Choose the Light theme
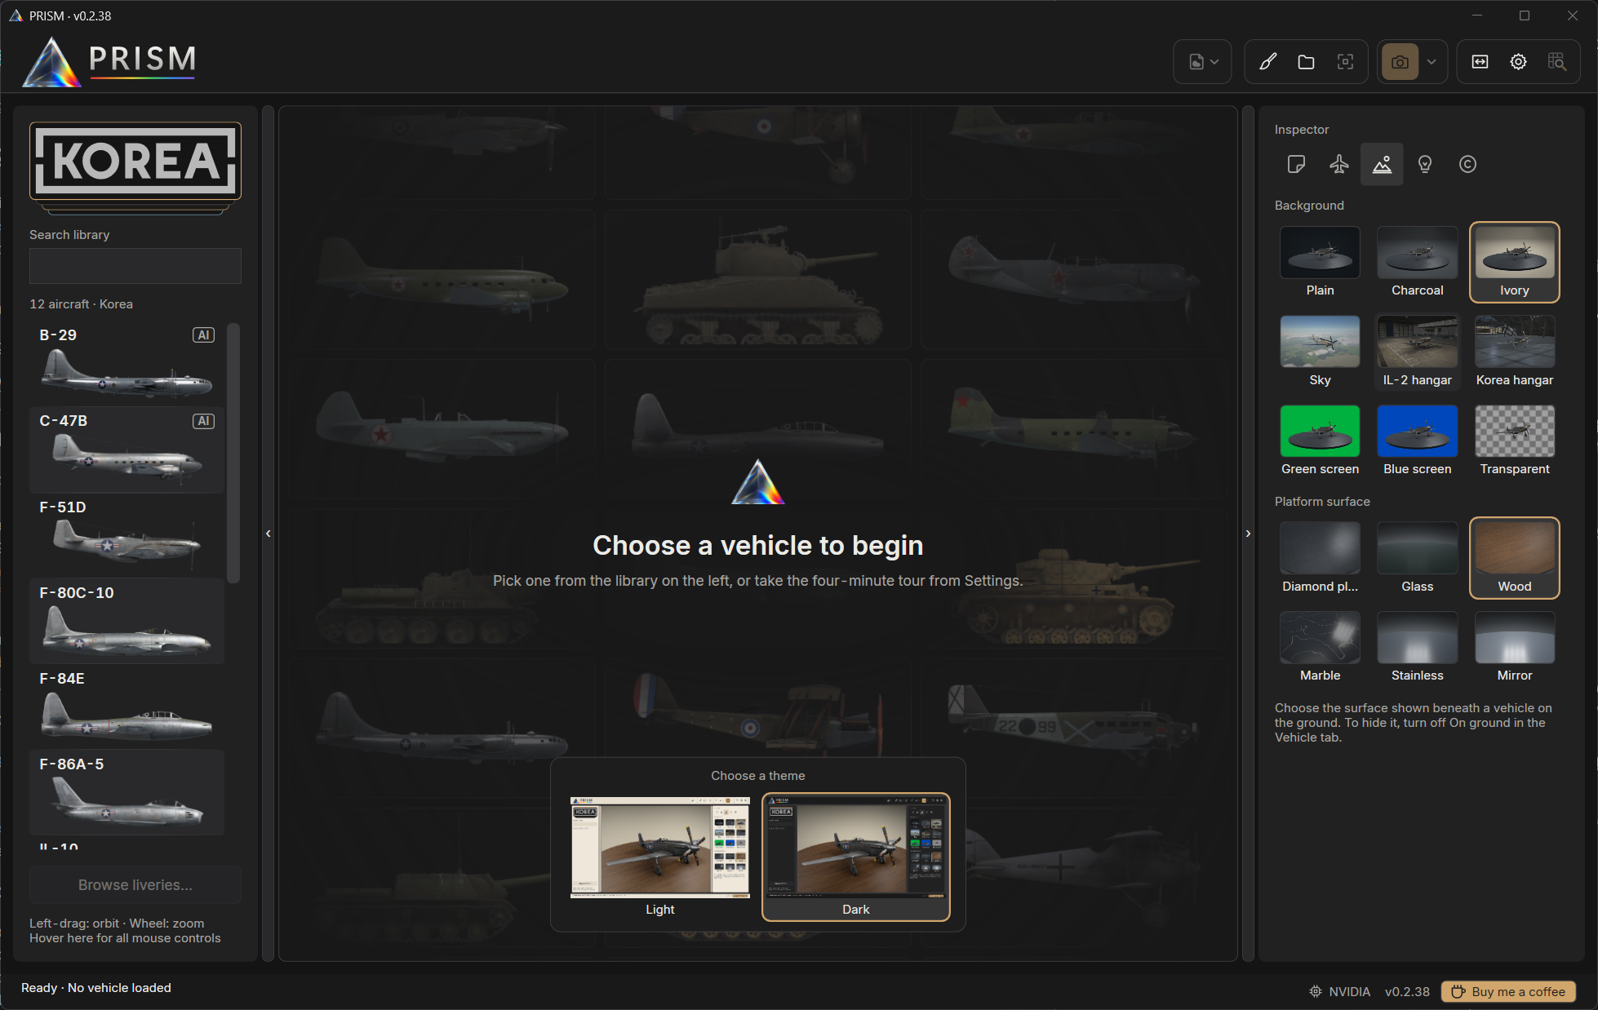The image size is (1598, 1010). tap(659, 857)
